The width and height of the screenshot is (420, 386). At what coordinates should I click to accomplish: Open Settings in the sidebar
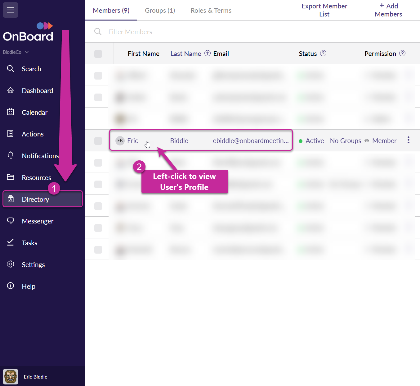tap(33, 264)
